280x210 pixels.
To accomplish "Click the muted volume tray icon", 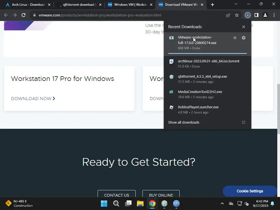I will point(247,203).
